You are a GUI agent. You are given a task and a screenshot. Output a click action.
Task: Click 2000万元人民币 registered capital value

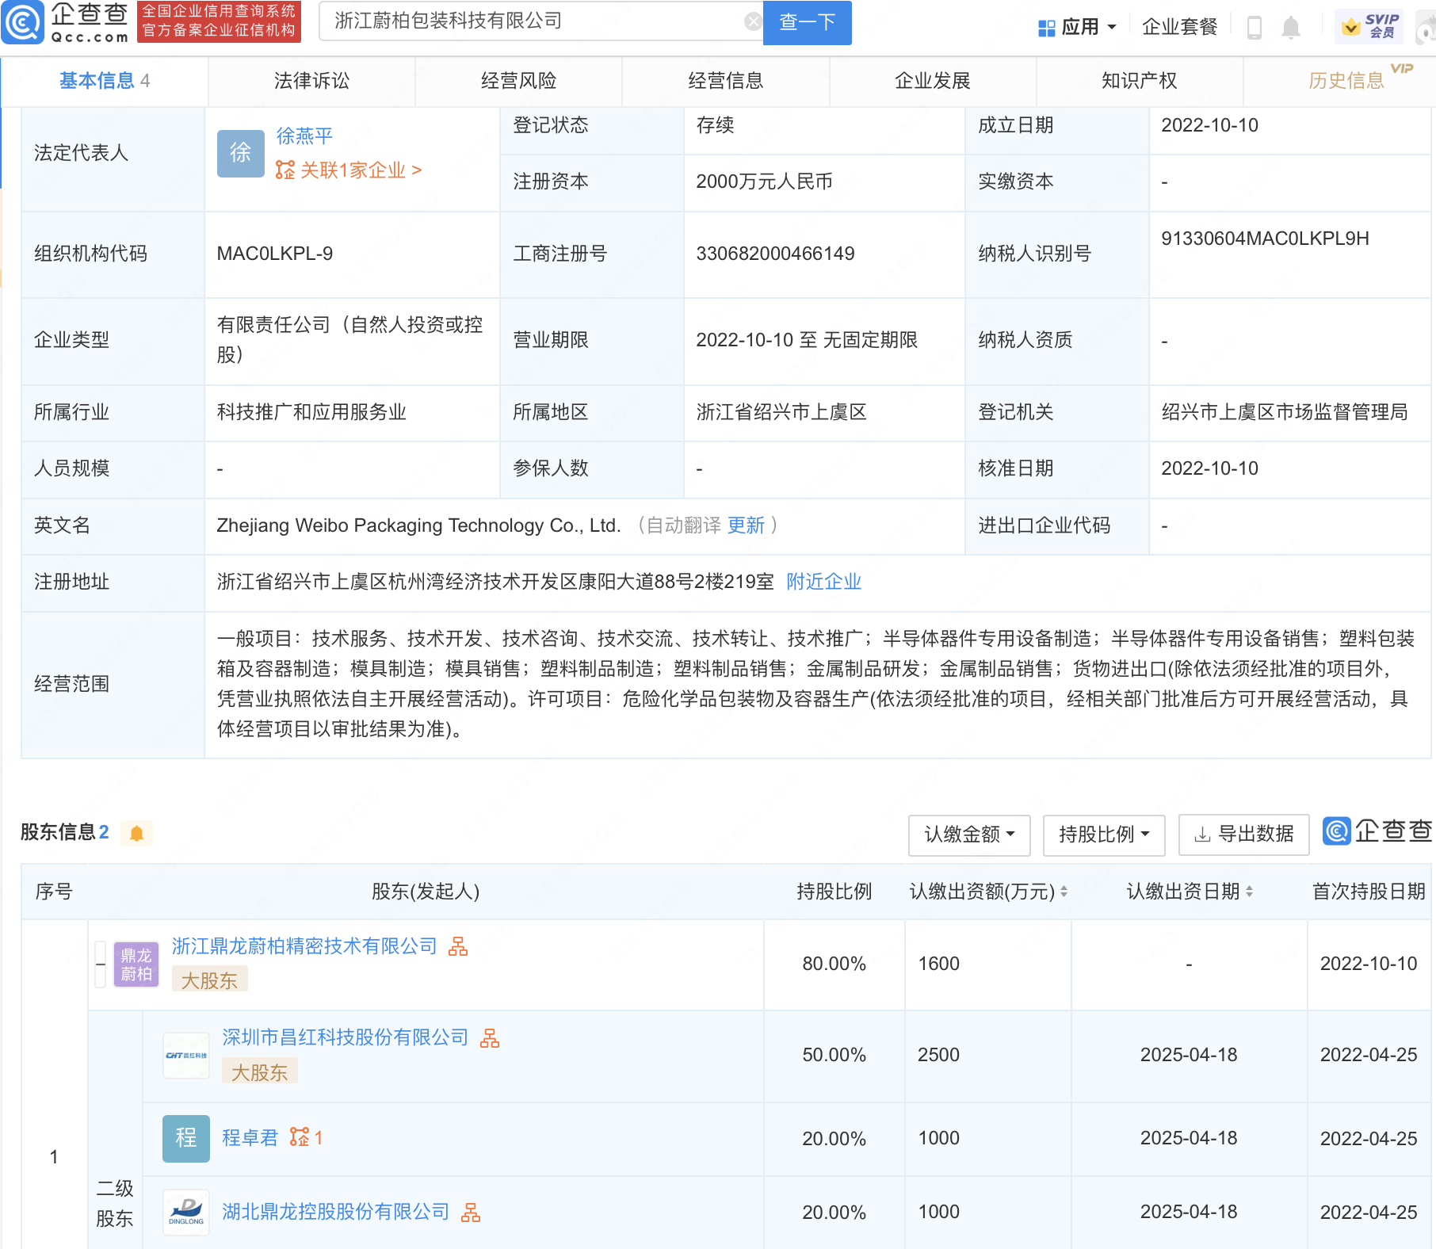[764, 181]
